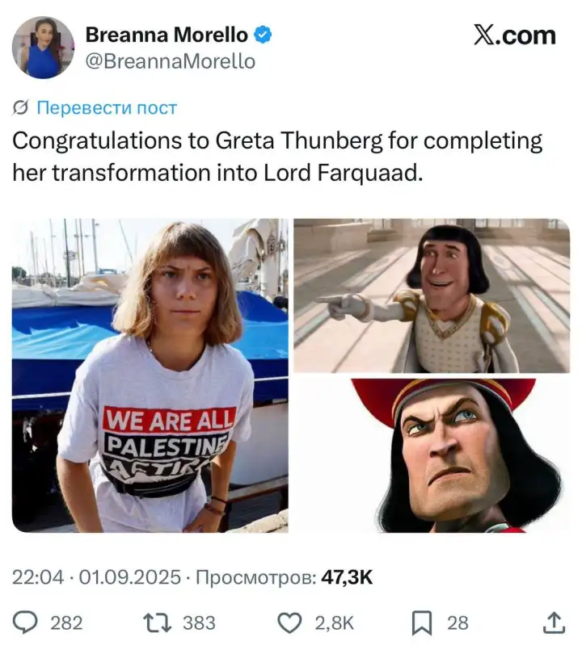This screenshot has width=582, height=658.
Task: Click the 2,8K likes count
Action: (332, 622)
